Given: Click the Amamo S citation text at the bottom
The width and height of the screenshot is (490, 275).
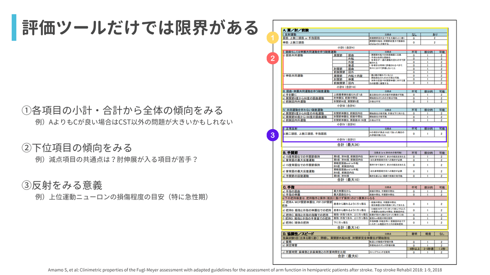Looking at the screenshot, I should [x=245, y=270].
